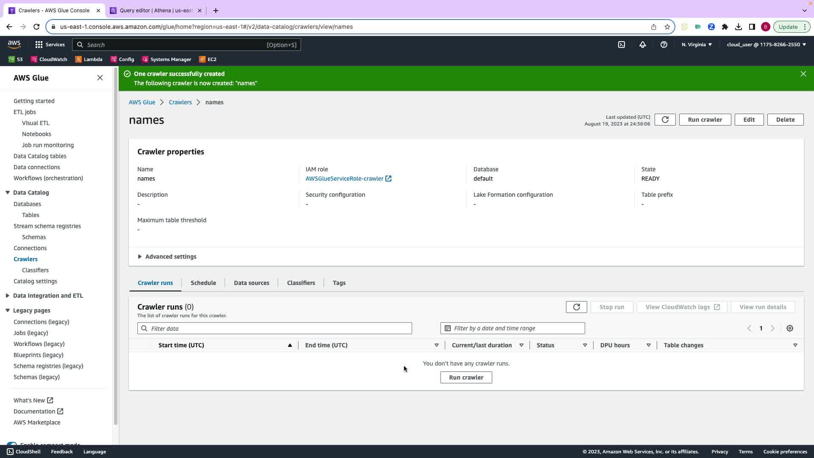The height and width of the screenshot is (458, 814).
Task: Click the Filter data search field
Action: [274, 328]
